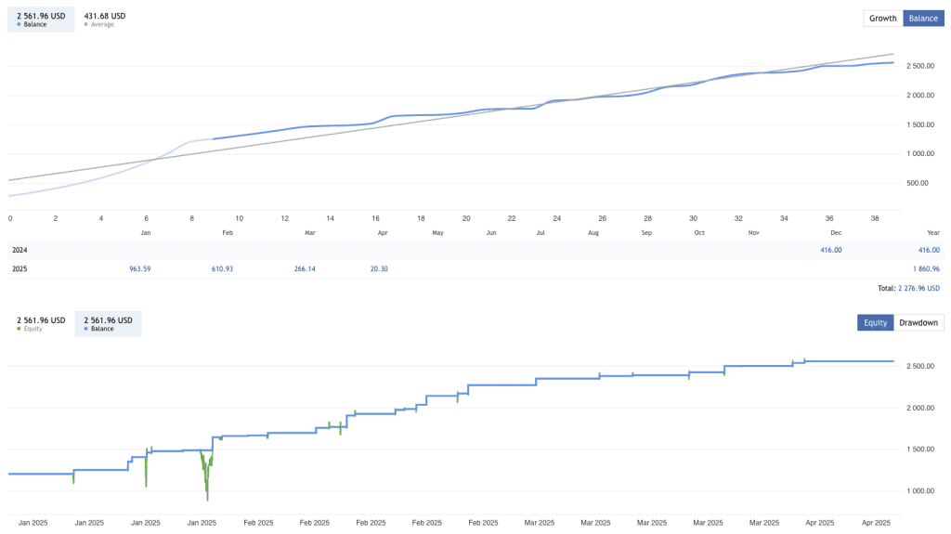Switch top chart to Growth view
This screenshot has width=951, height=534.
(882, 19)
